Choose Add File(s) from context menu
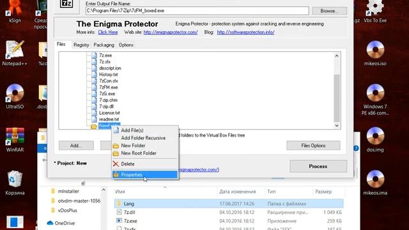This screenshot has height=230, width=409. (x=145, y=130)
